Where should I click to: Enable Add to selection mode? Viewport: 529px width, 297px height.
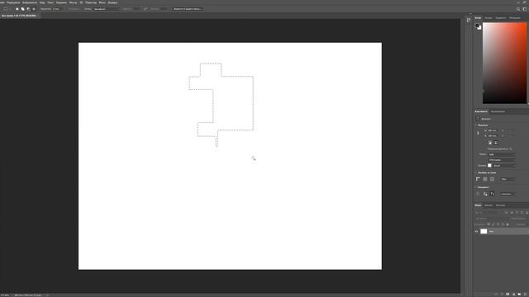point(22,9)
